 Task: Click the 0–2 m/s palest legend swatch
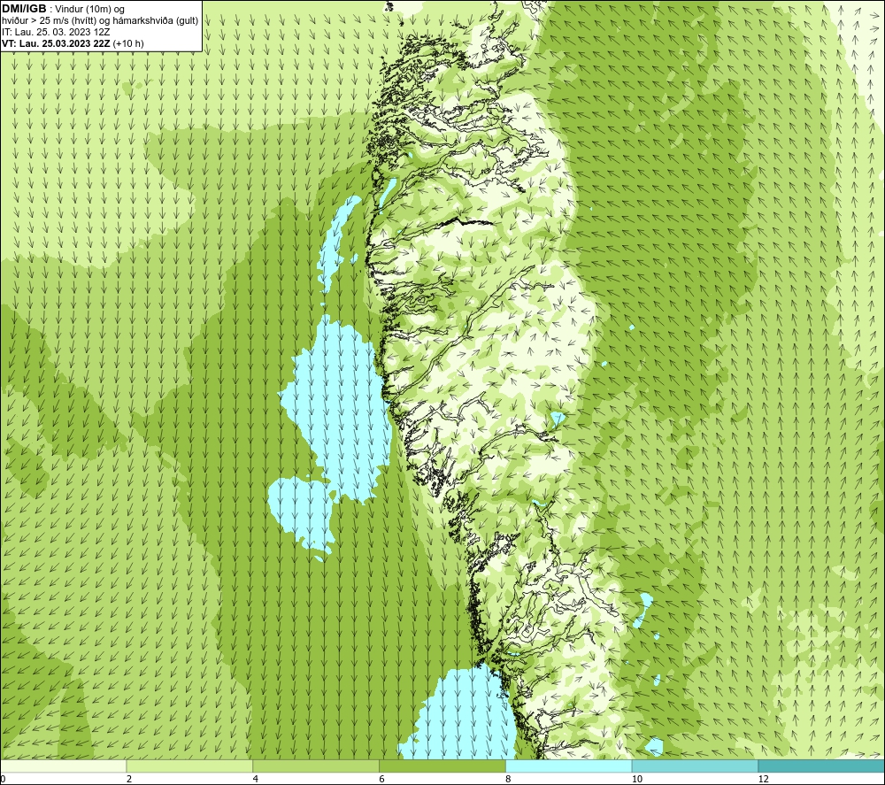tap(63, 766)
